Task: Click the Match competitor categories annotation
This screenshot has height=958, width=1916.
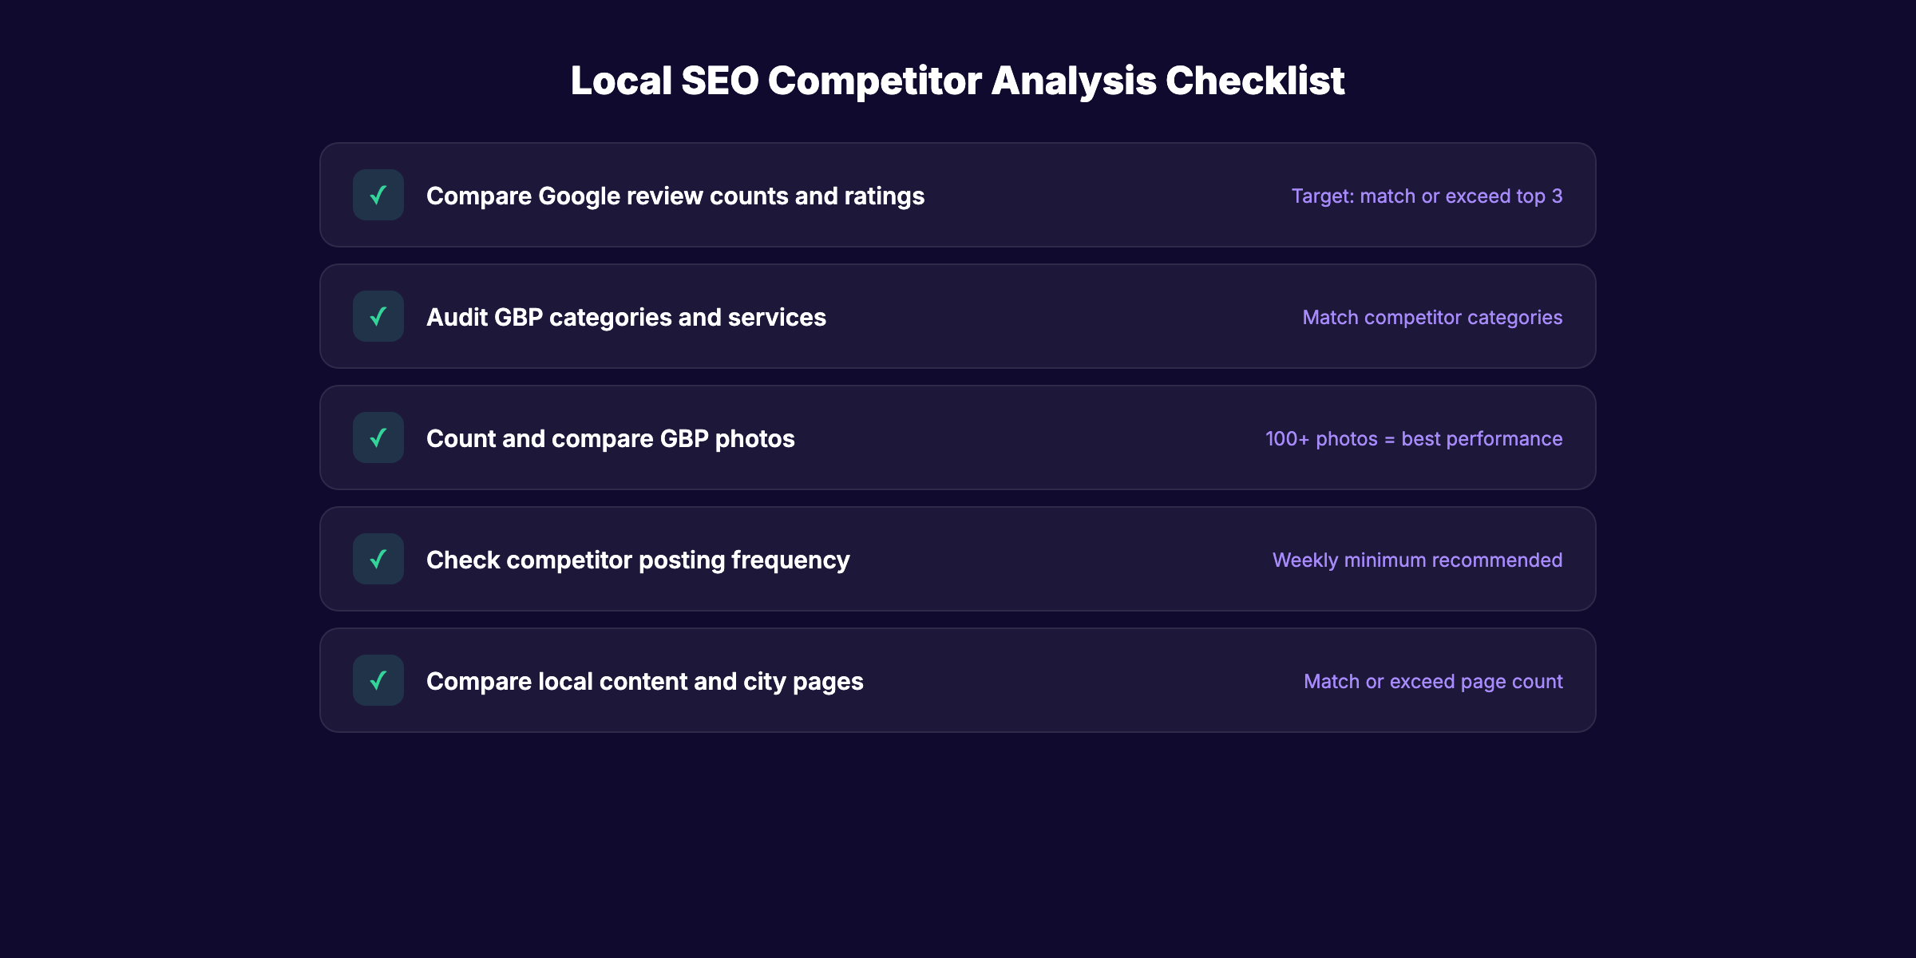Action: click(x=1432, y=316)
